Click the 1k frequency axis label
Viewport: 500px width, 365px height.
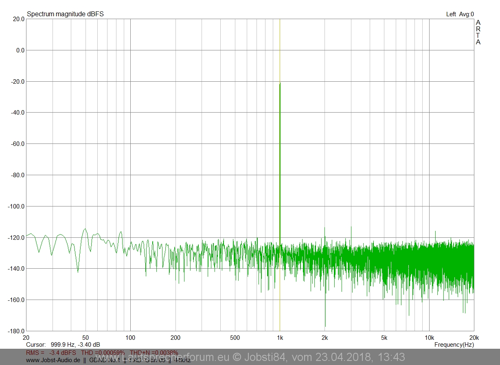click(x=280, y=338)
